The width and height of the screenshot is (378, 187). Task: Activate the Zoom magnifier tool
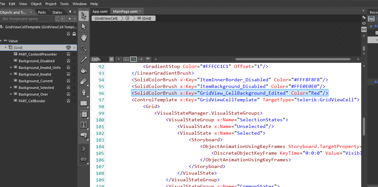[84, 48]
